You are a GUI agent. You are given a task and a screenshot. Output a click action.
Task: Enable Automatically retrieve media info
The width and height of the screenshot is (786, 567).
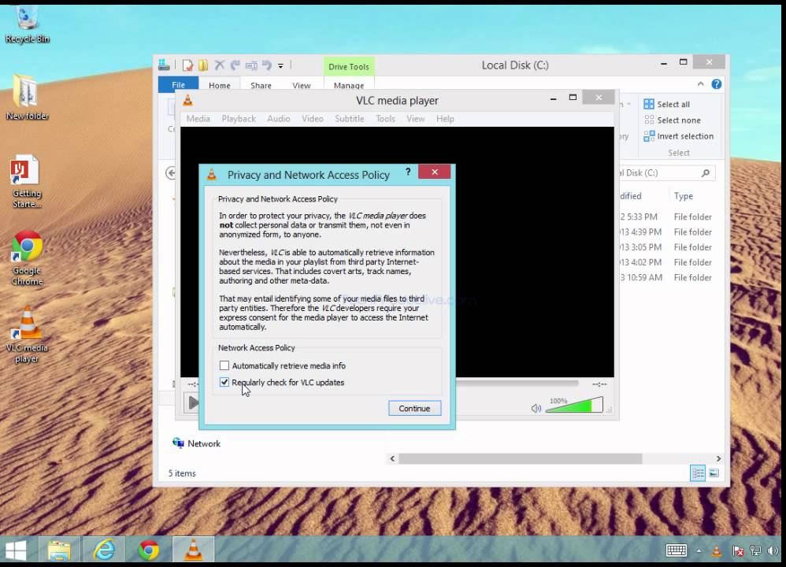(224, 365)
